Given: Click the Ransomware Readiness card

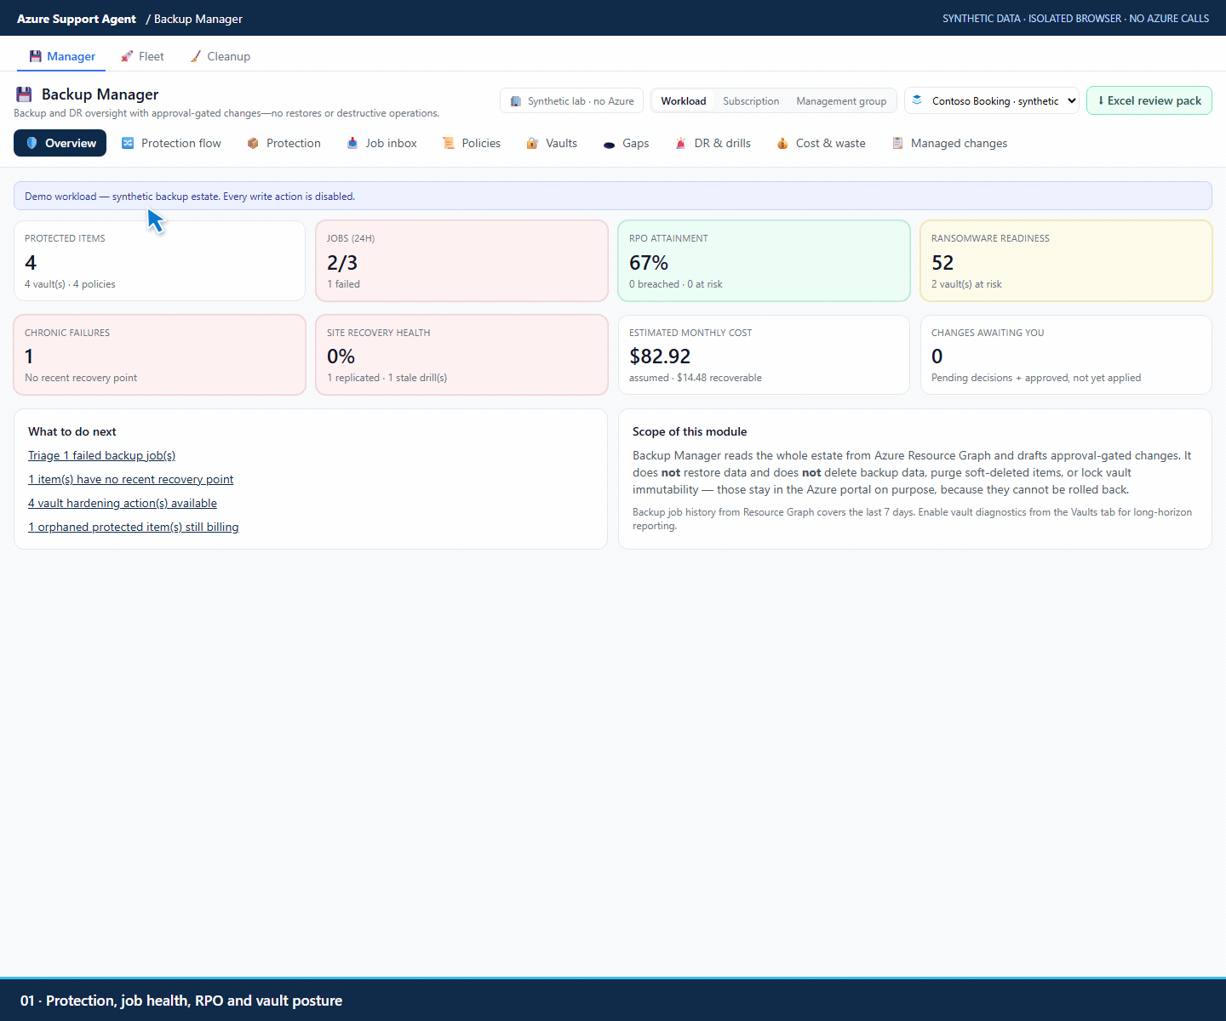Looking at the screenshot, I should pyautogui.click(x=1066, y=260).
